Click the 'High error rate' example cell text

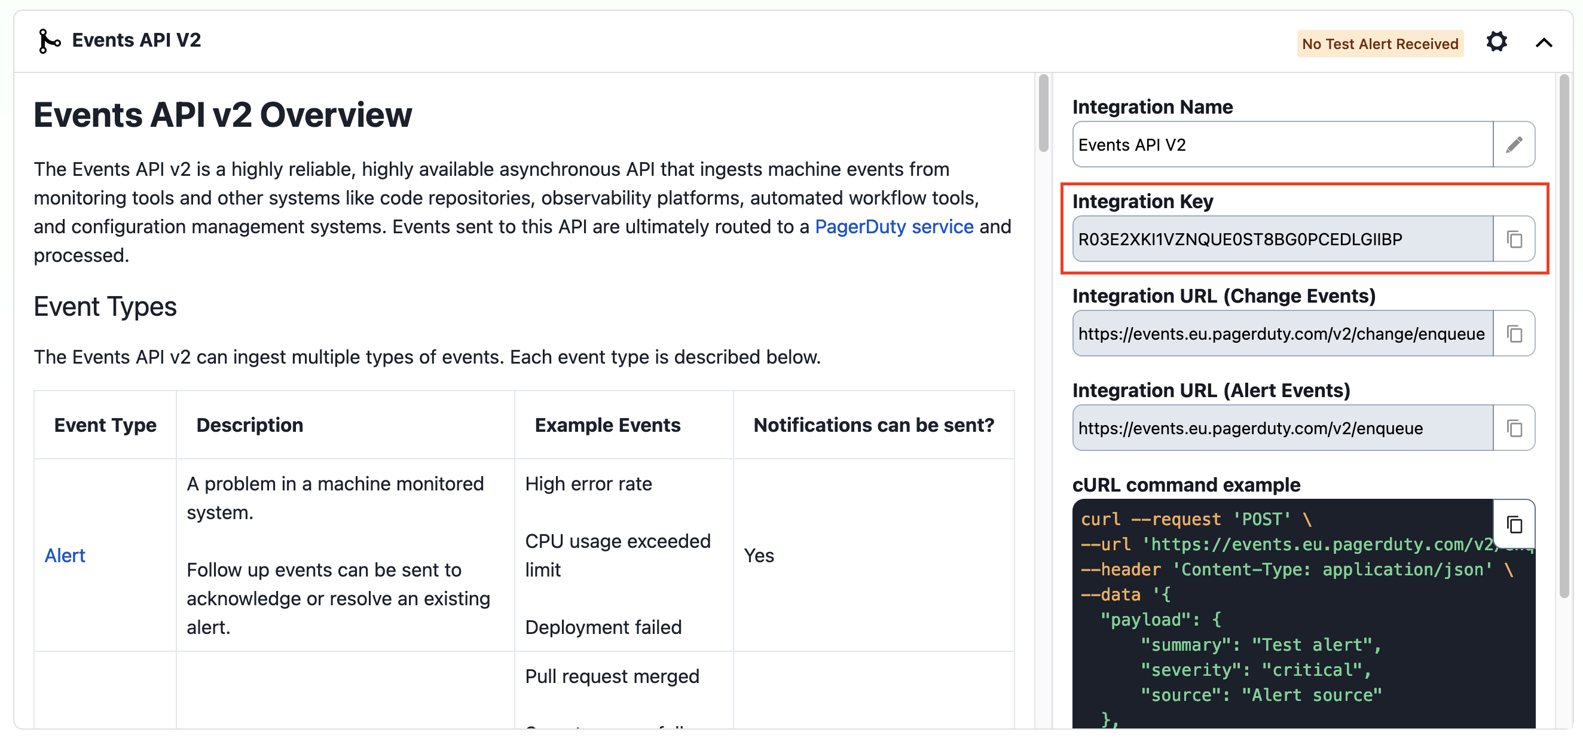[x=588, y=484]
